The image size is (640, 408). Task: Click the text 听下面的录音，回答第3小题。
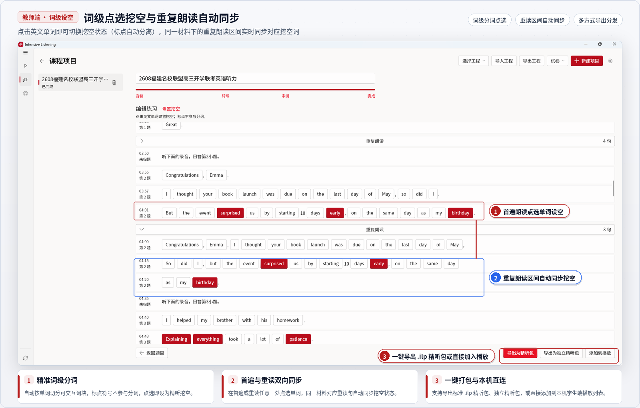coord(191,302)
